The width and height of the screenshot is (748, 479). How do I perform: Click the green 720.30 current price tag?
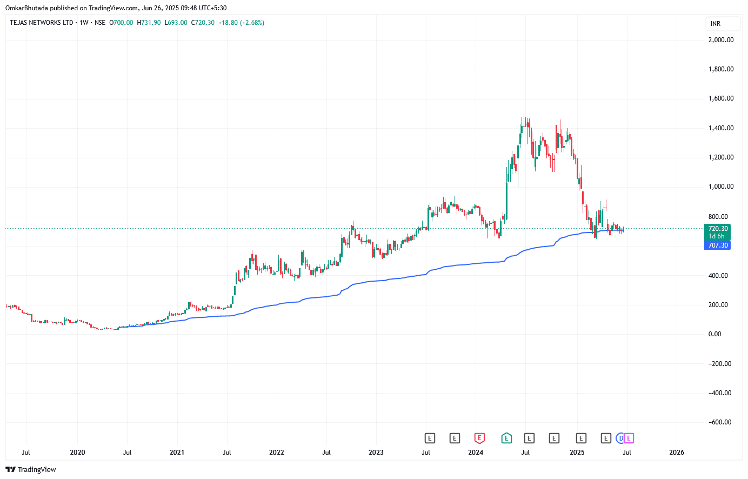coord(718,232)
